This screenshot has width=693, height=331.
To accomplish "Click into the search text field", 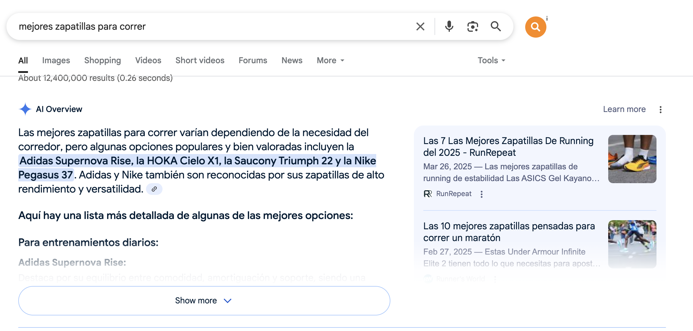I will click(212, 26).
